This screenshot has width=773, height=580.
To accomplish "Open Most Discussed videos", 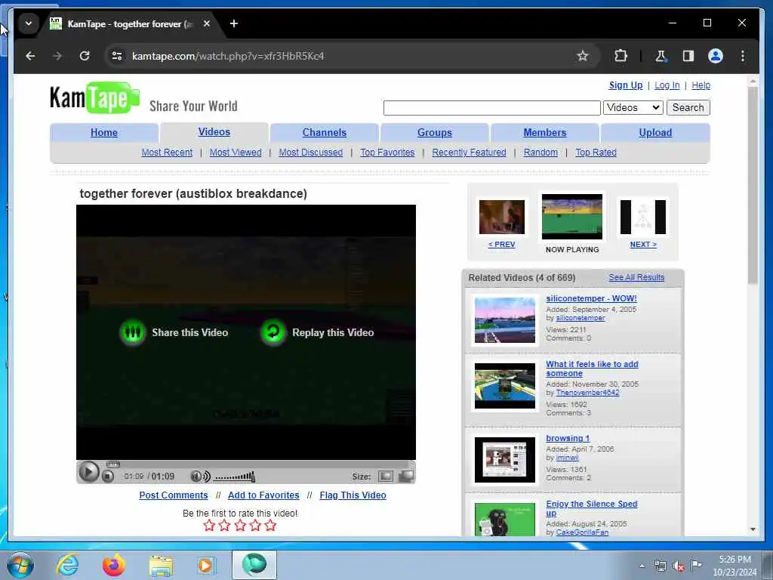I will click(x=310, y=153).
